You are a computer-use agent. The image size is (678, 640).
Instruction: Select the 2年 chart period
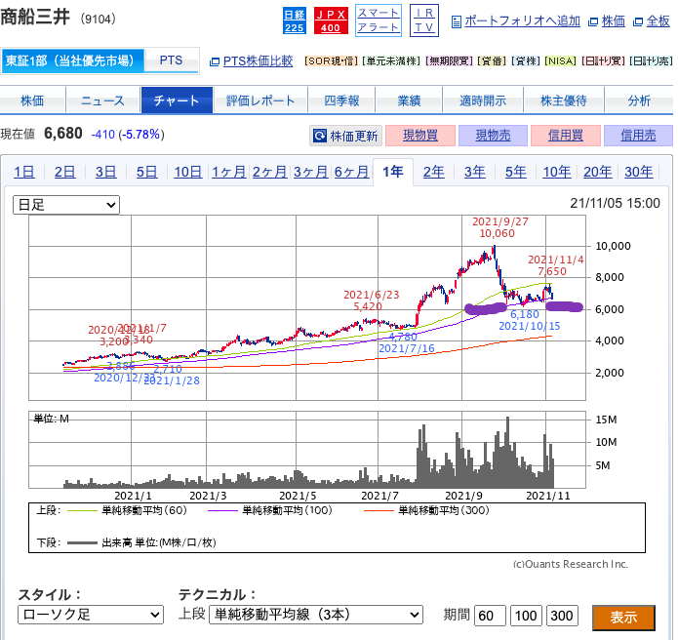click(433, 172)
